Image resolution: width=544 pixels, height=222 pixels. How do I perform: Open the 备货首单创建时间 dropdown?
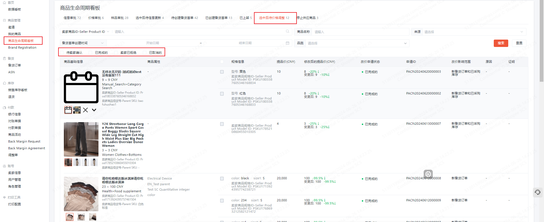83,43
